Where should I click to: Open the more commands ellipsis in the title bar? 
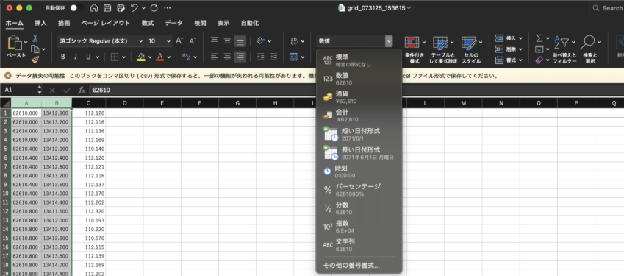[x=168, y=7]
